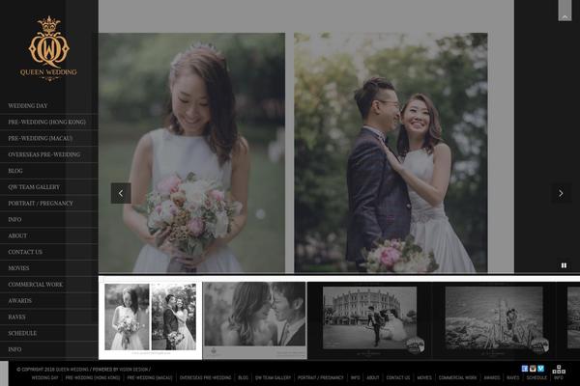The height and width of the screenshot is (386, 580).
Task: Open MOVIES in the sidebar menu
Action: tap(19, 268)
